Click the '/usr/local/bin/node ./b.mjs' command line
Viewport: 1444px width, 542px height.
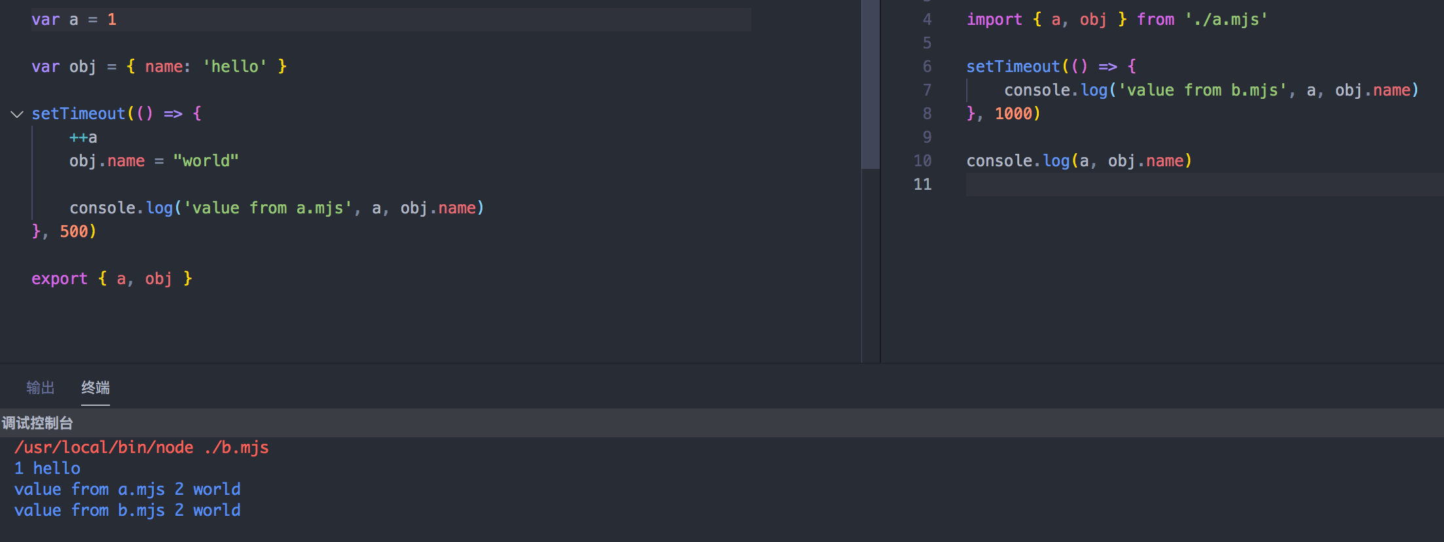(141, 448)
